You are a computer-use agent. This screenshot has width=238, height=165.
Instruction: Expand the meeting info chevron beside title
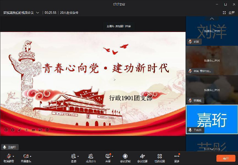[x=38, y=13]
